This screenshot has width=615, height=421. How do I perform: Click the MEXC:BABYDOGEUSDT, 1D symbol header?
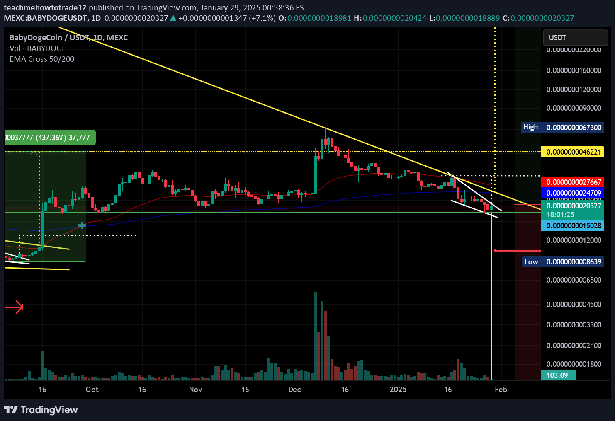click(52, 18)
